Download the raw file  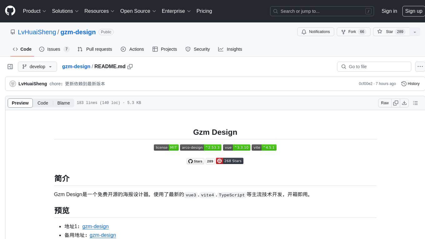pos(404,103)
